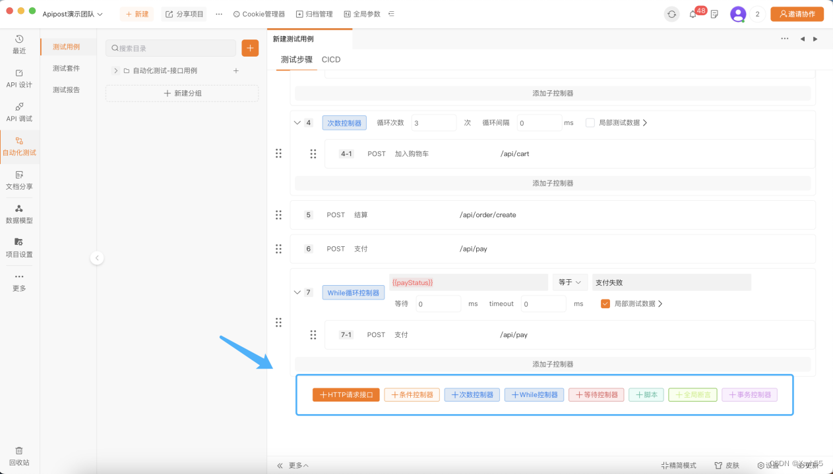833x474 pixels.
Task: Collapse step 4 次数控制器
Action: coord(296,122)
